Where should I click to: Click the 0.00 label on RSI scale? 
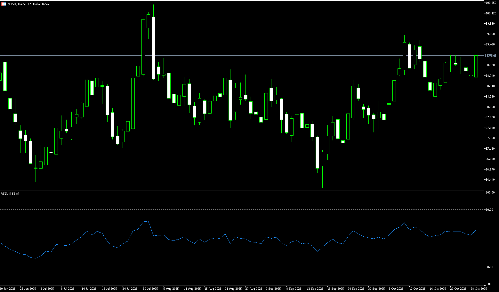point(488,284)
